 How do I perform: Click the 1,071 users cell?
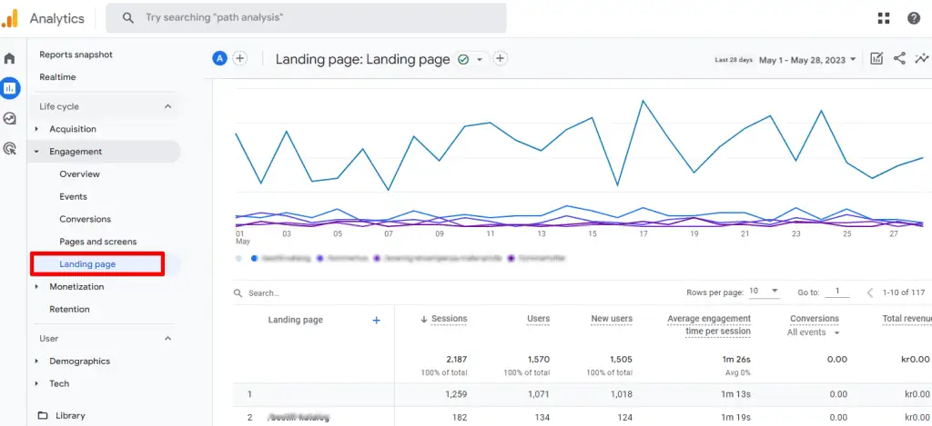click(x=537, y=394)
